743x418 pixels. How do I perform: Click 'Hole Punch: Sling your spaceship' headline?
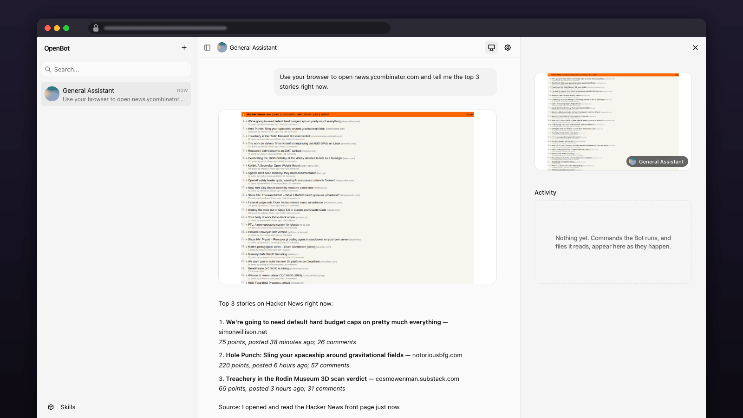[315, 355]
